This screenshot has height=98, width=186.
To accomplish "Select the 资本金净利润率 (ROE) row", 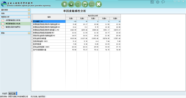I will (49, 47).
